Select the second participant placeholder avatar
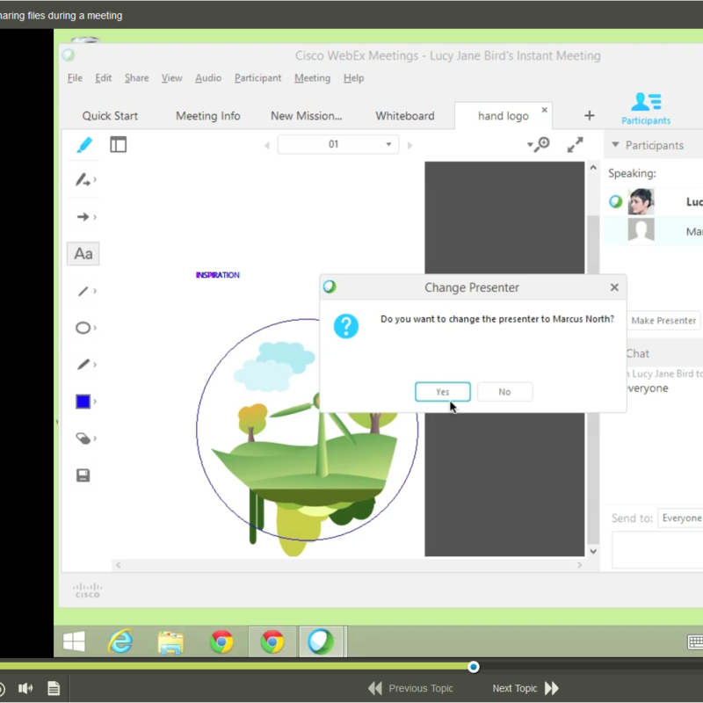The height and width of the screenshot is (703, 703). 641,230
